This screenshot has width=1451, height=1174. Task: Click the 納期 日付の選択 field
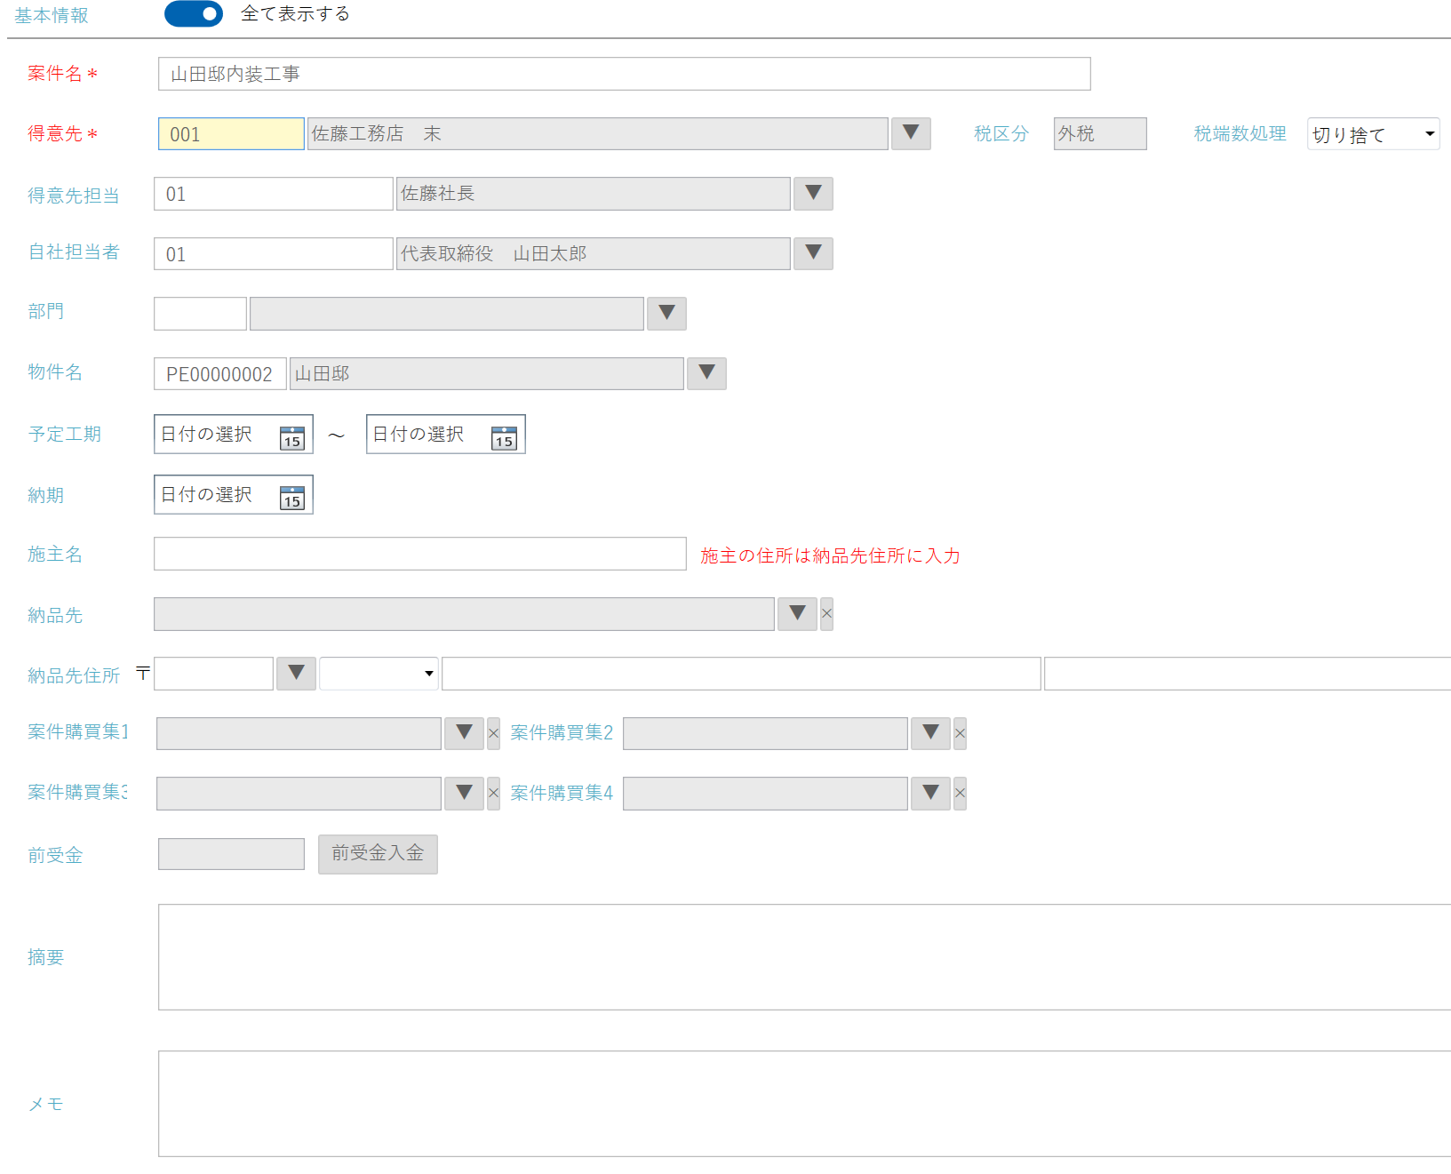[x=233, y=495]
